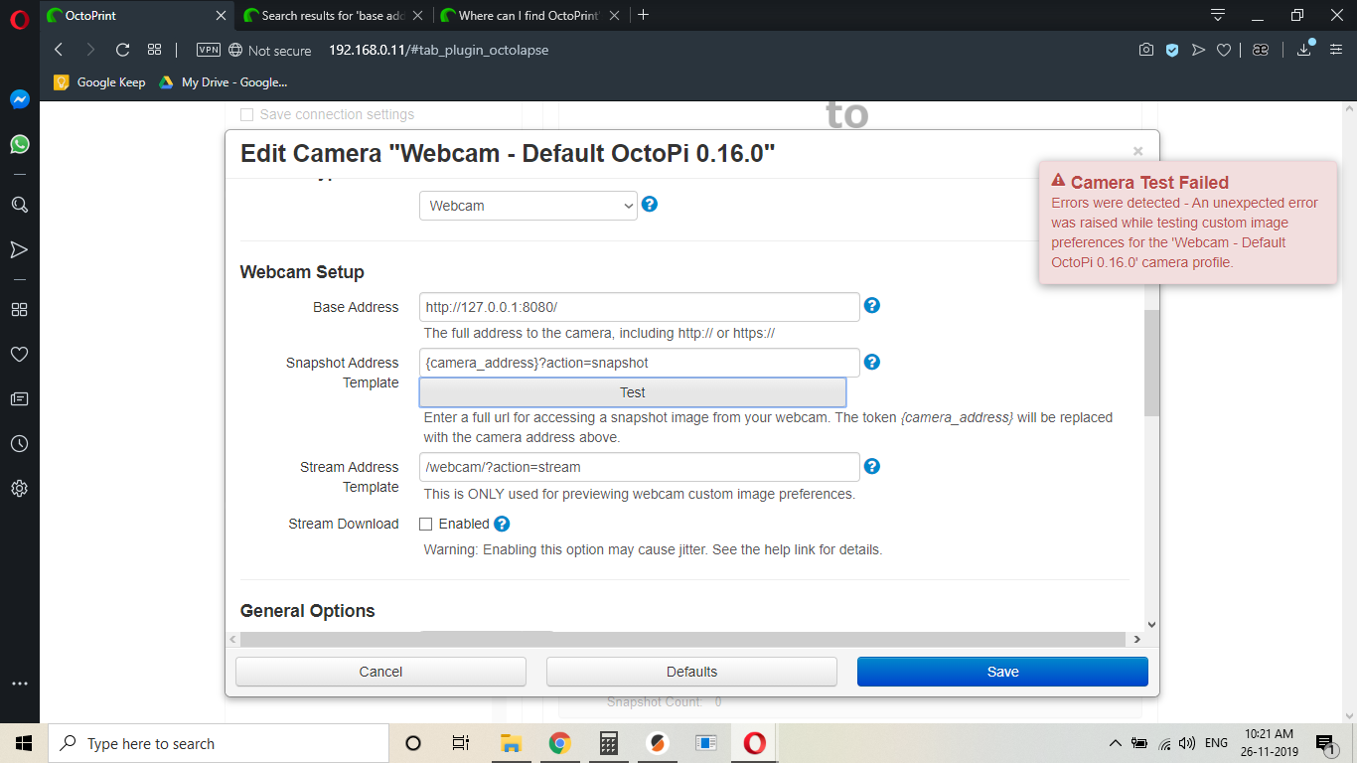Open the Webcam camera type dropdown
1357x763 pixels.
click(528, 206)
